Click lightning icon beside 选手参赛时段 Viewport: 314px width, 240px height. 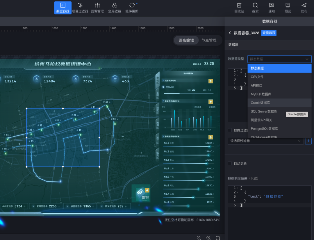(x=211, y=81)
